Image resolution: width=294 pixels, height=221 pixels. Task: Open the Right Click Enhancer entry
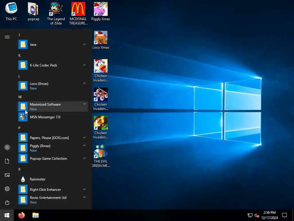[x=53, y=189]
